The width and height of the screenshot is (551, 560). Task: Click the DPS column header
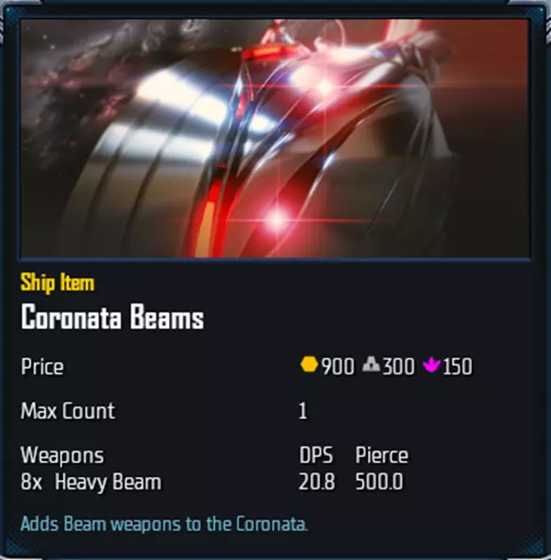point(316,455)
